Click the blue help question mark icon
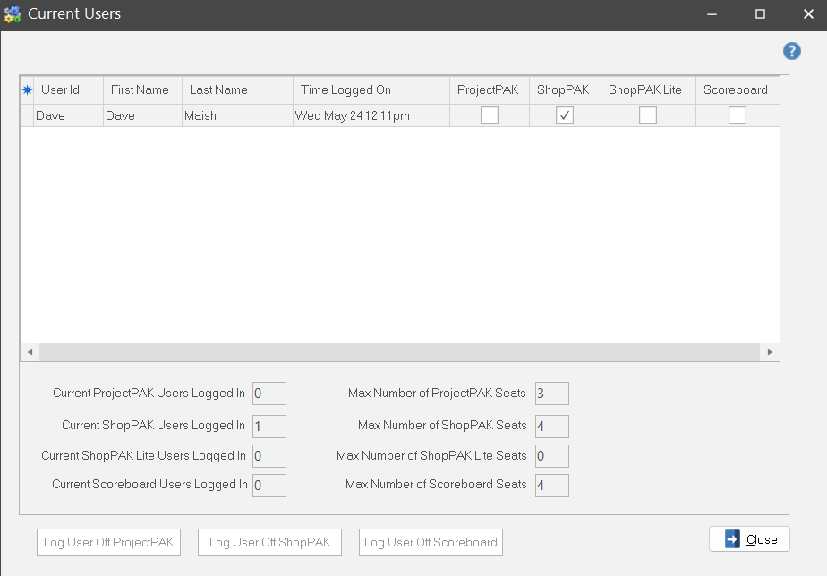827x576 pixels. 791,51
